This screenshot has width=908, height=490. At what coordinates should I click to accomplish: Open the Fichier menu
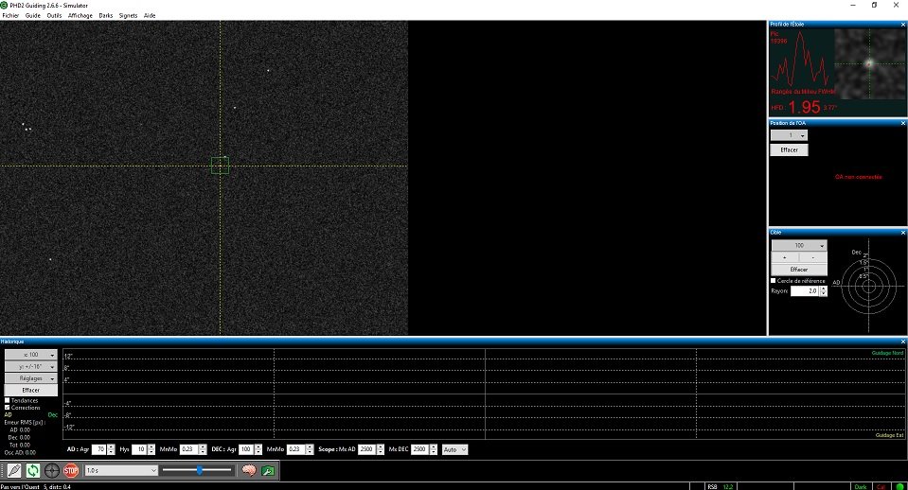pyautogui.click(x=10, y=16)
